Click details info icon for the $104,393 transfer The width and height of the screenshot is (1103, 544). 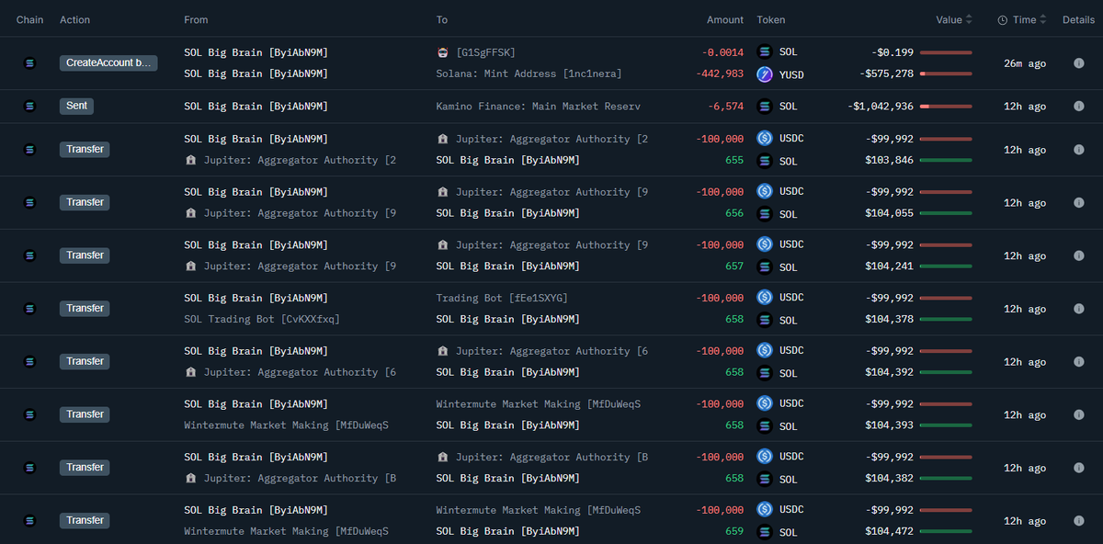pyautogui.click(x=1079, y=414)
